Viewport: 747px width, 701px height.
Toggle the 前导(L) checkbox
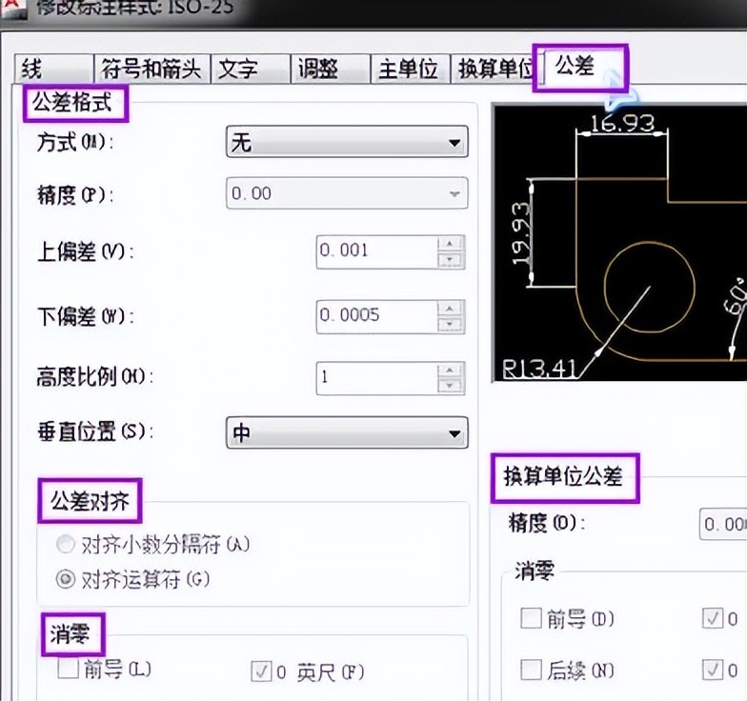pos(68,669)
